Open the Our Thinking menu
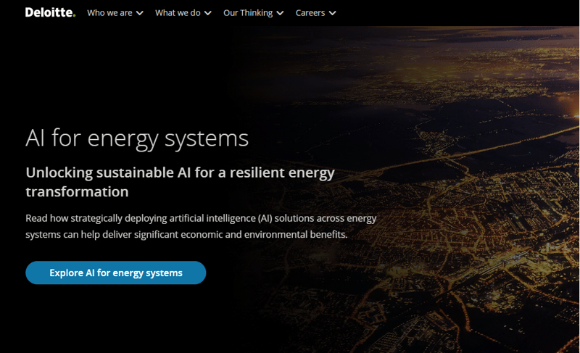The image size is (580, 353). (x=248, y=13)
